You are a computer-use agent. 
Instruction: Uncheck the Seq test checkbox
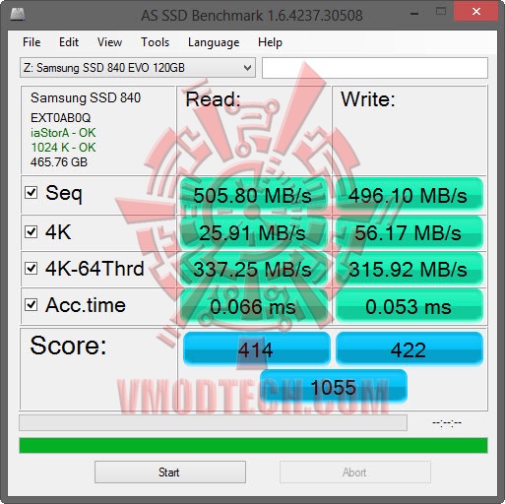click(32, 193)
